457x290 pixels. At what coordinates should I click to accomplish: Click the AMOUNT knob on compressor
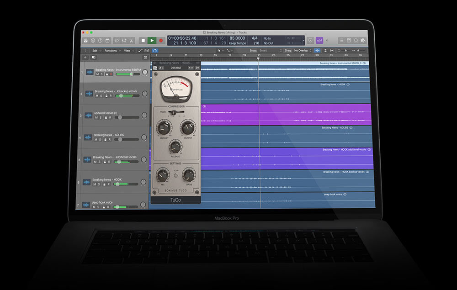pyautogui.click(x=164, y=127)
